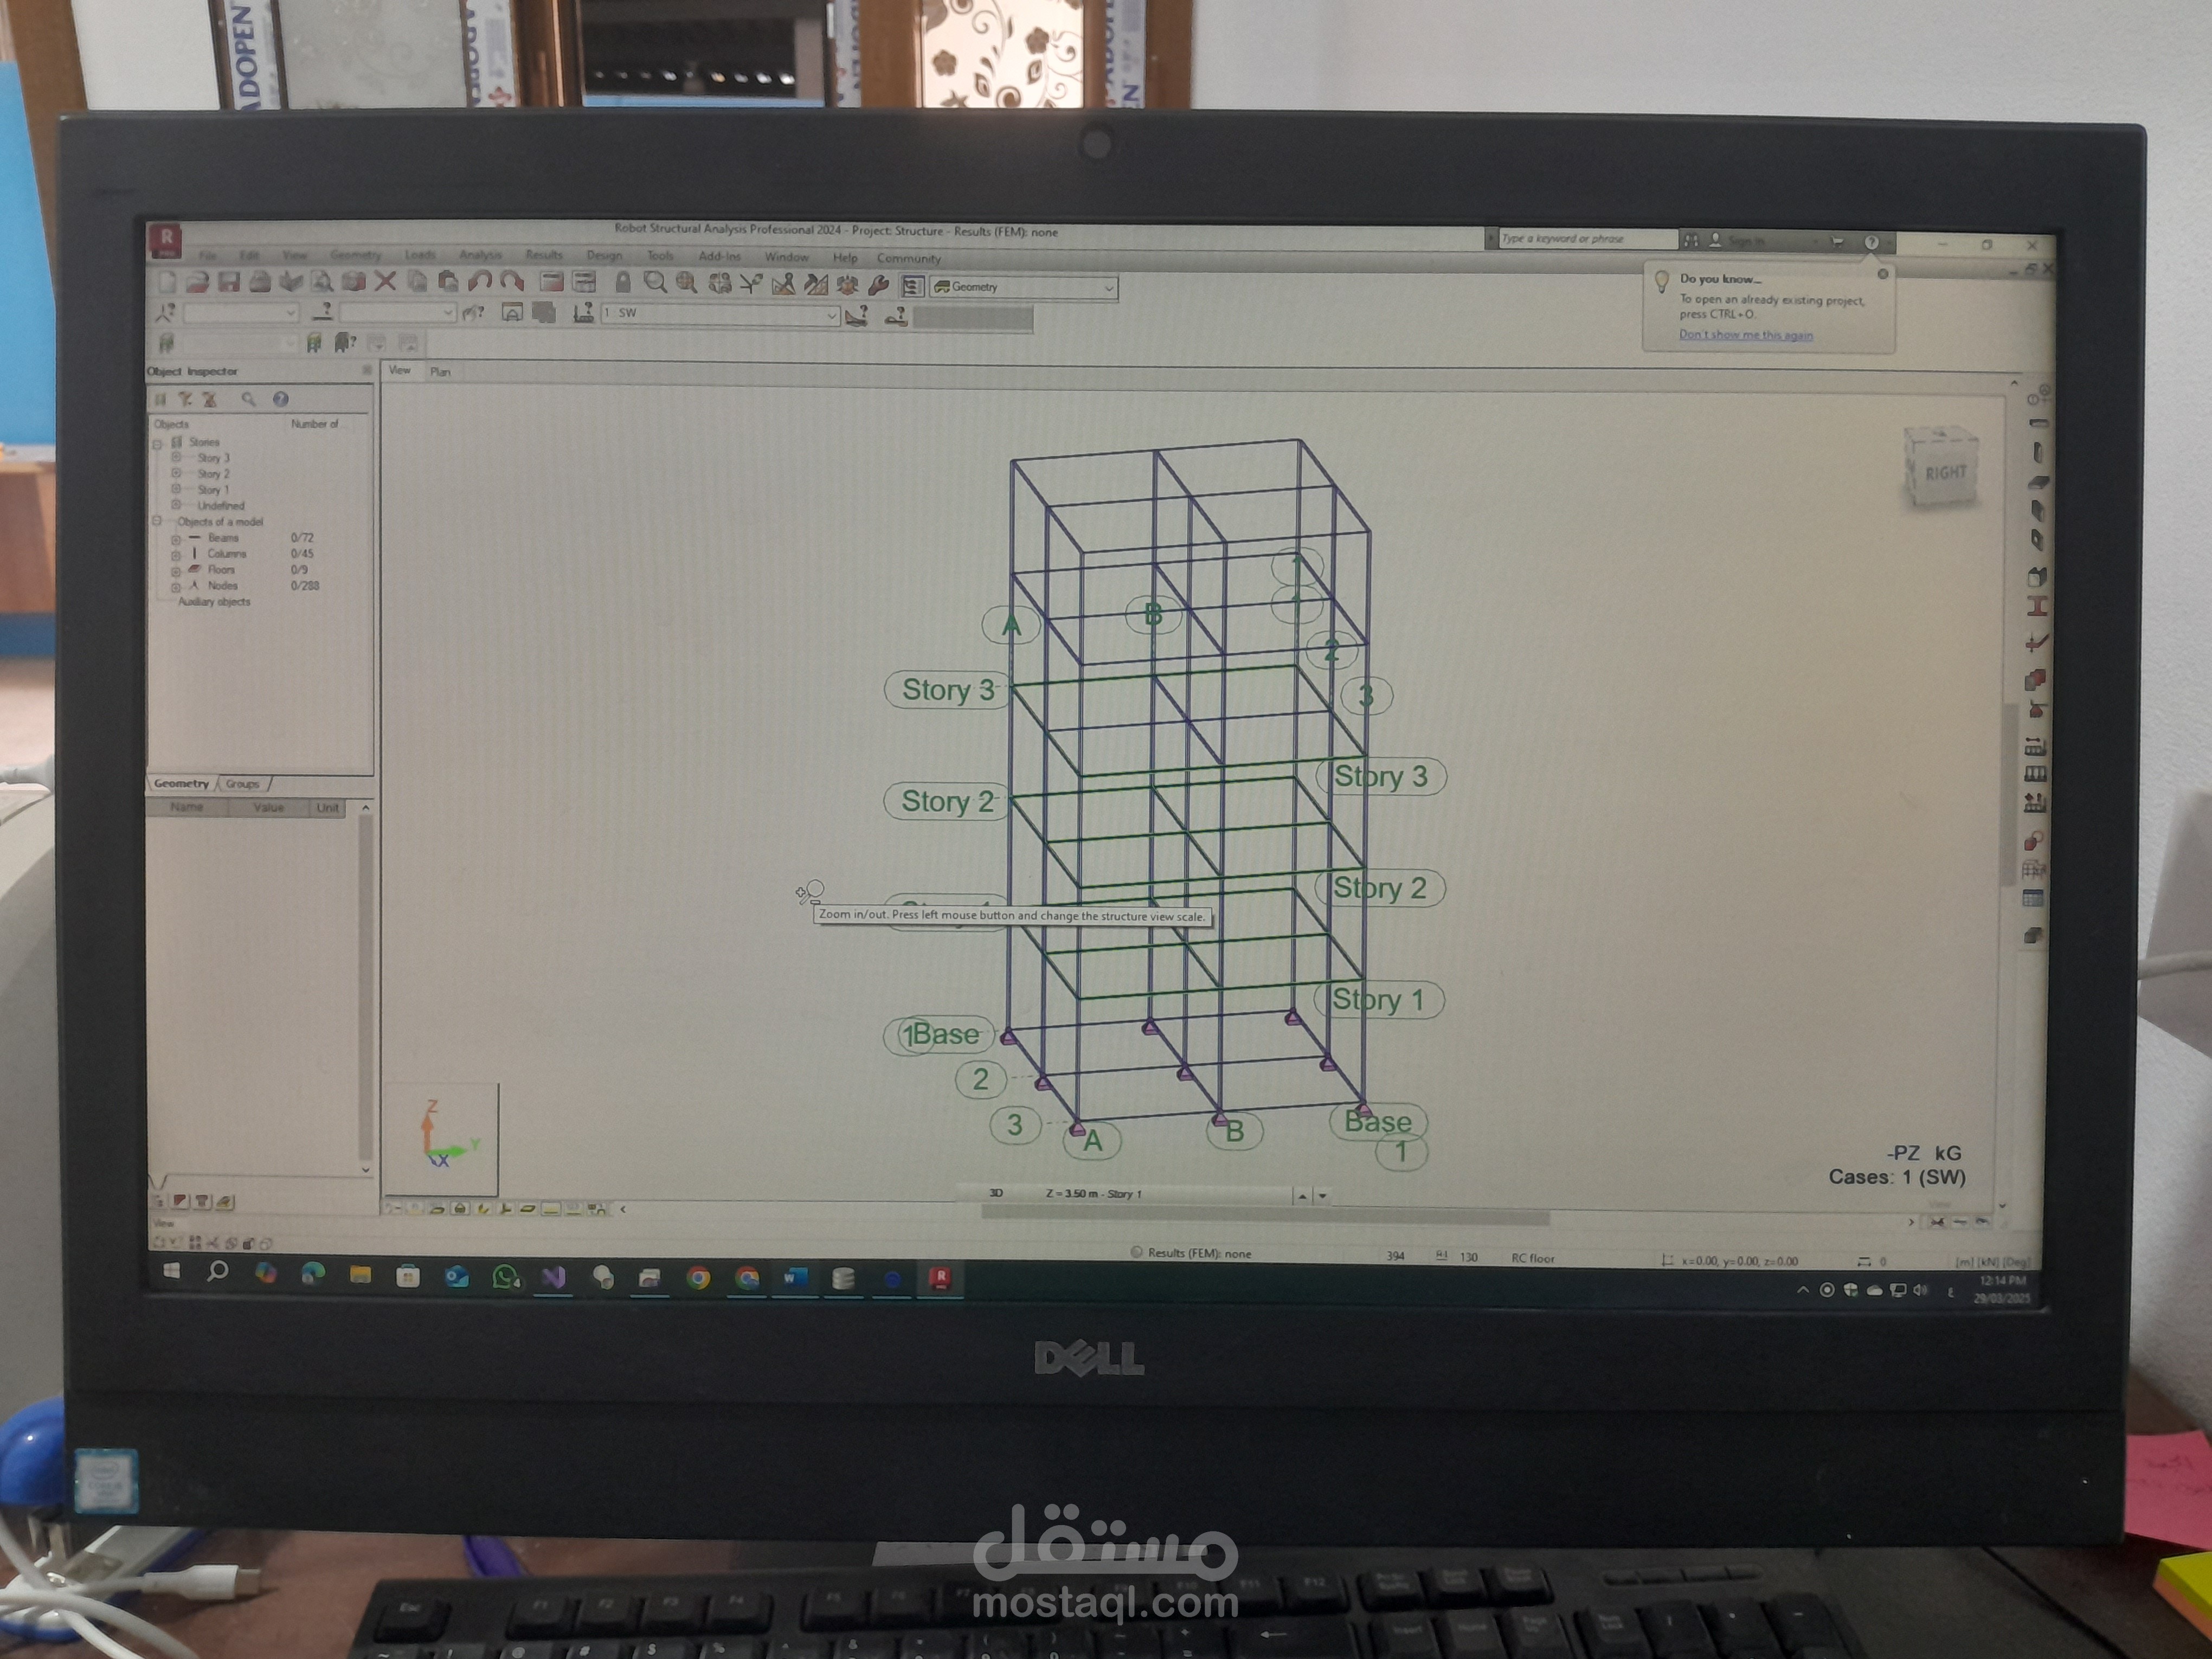Select Story 1 in the Object Inspector tree
This screenshot has height=1659, width=2212.
coord(213,490)
